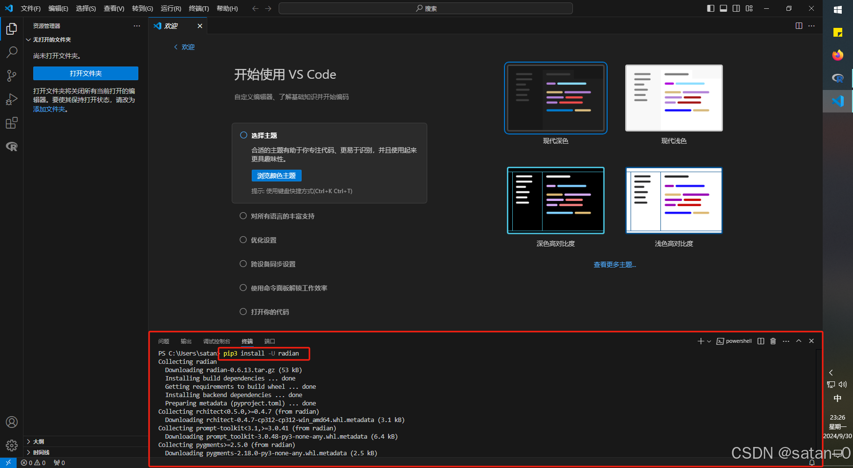Choose the 浅色高对比度 theme preview
853x468 pixels.
click(x=674, y=201)
